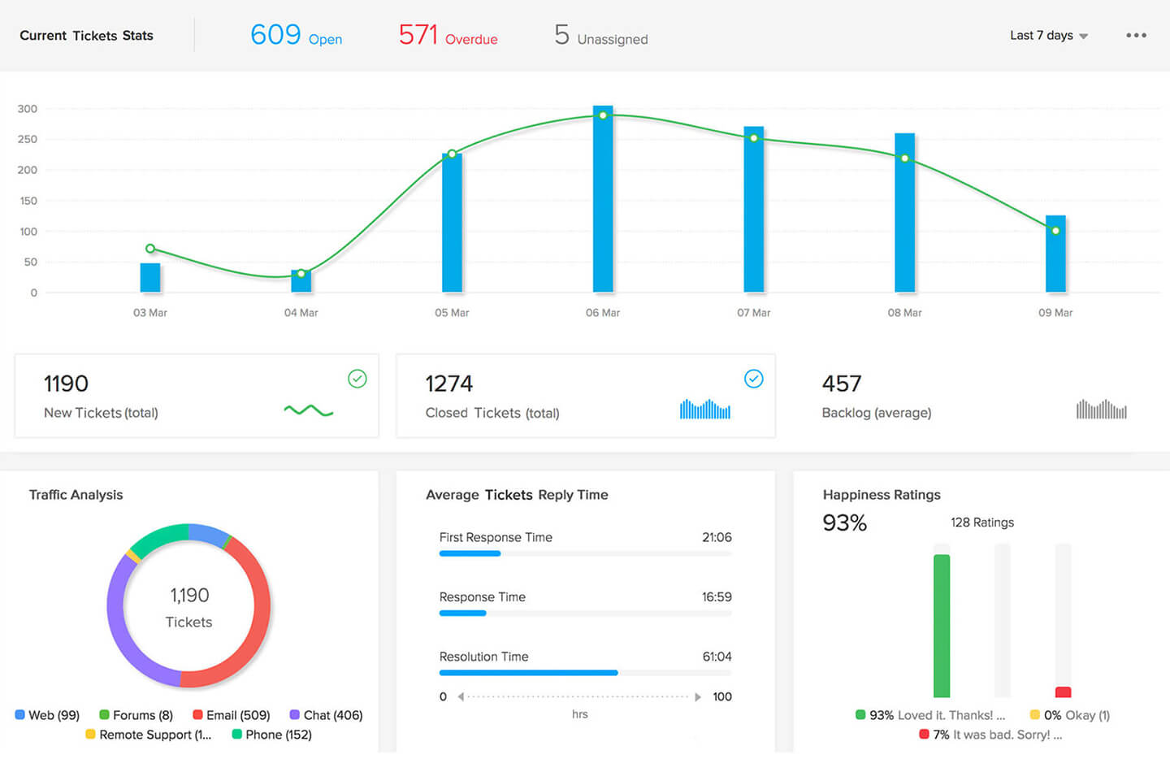Click the Resolution Time progress bar

[x=528, y=673]
